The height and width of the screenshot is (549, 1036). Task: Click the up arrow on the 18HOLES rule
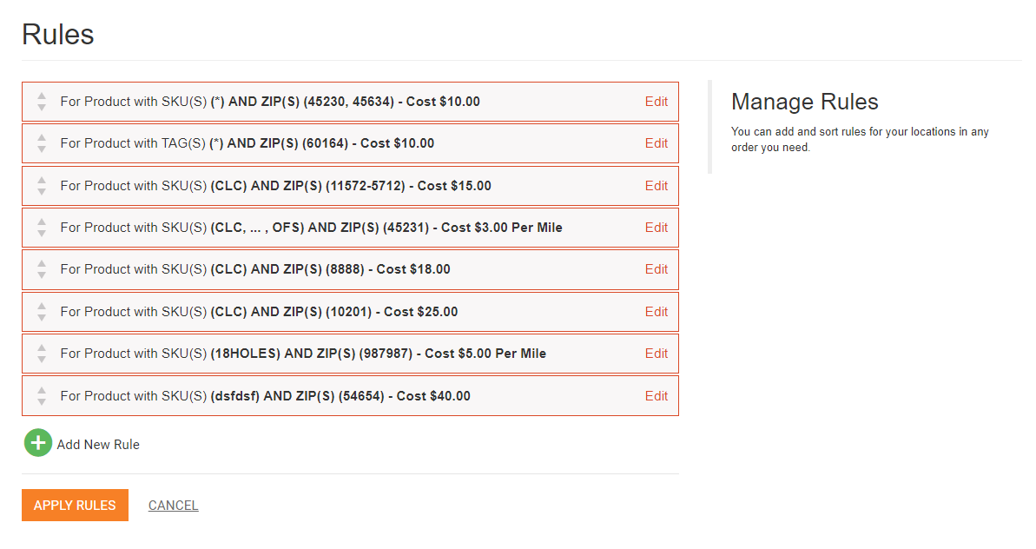pyautogui.click(x=42, y=347)
